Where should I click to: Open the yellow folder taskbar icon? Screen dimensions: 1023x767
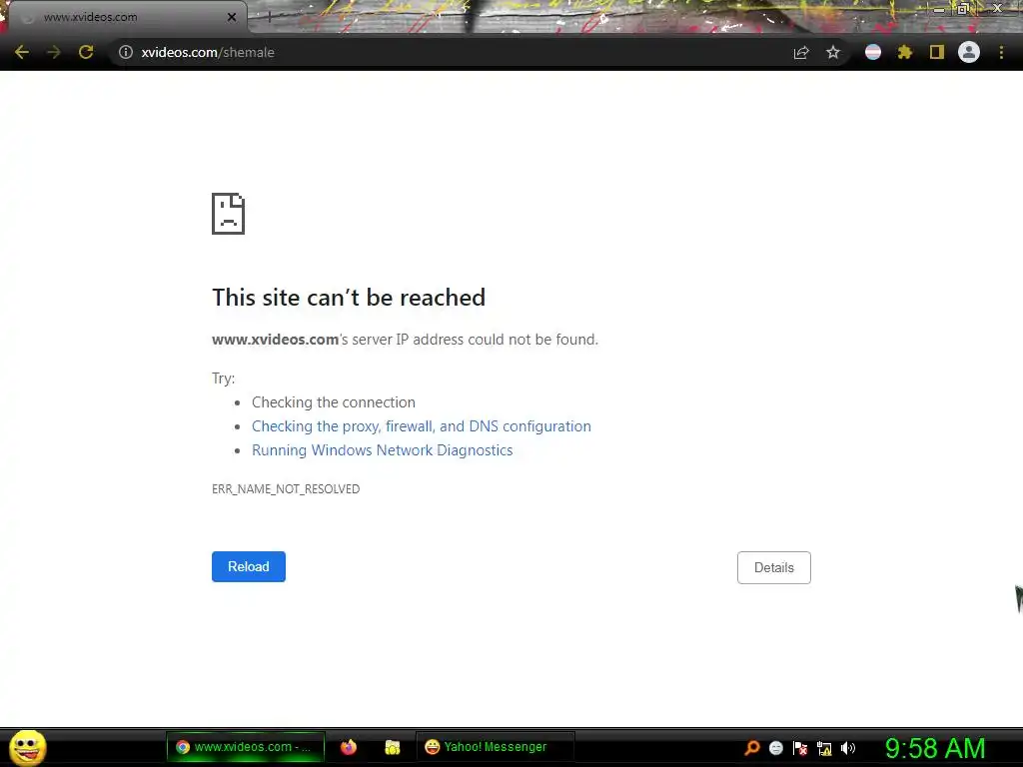pos(392,747)
